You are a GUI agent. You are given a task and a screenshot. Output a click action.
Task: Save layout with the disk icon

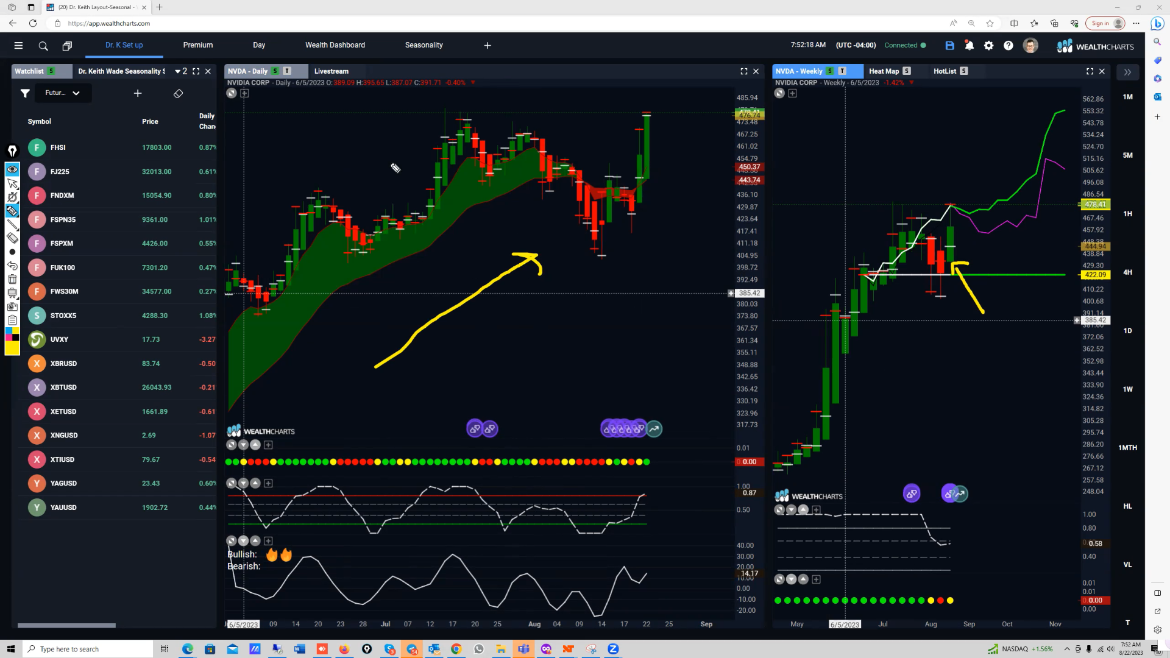[949, 46]
